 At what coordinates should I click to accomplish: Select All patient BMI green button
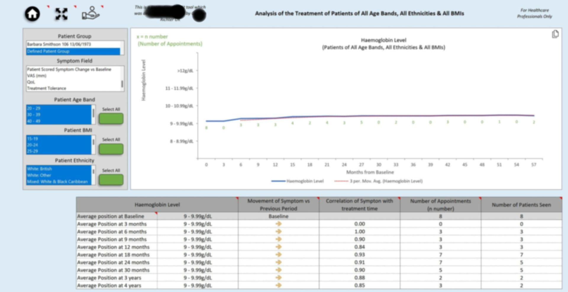111,149
